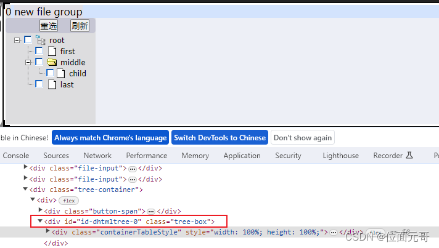The image size is (439, 248).
Task: Click the file icon beside last
Action: pos(52,84)
